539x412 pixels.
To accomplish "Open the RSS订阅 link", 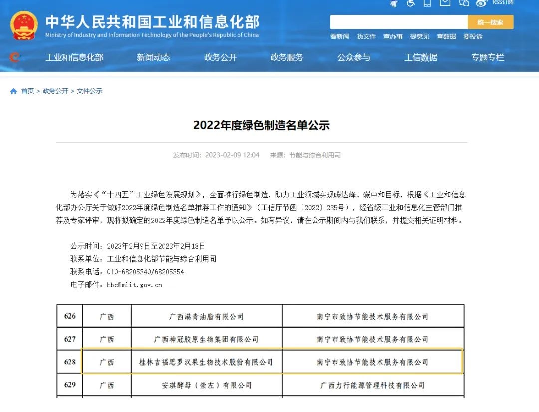I will point(503,2).
